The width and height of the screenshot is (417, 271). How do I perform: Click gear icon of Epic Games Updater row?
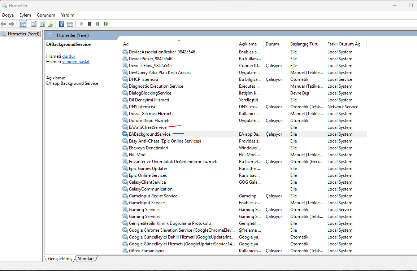tap(125, 168)
